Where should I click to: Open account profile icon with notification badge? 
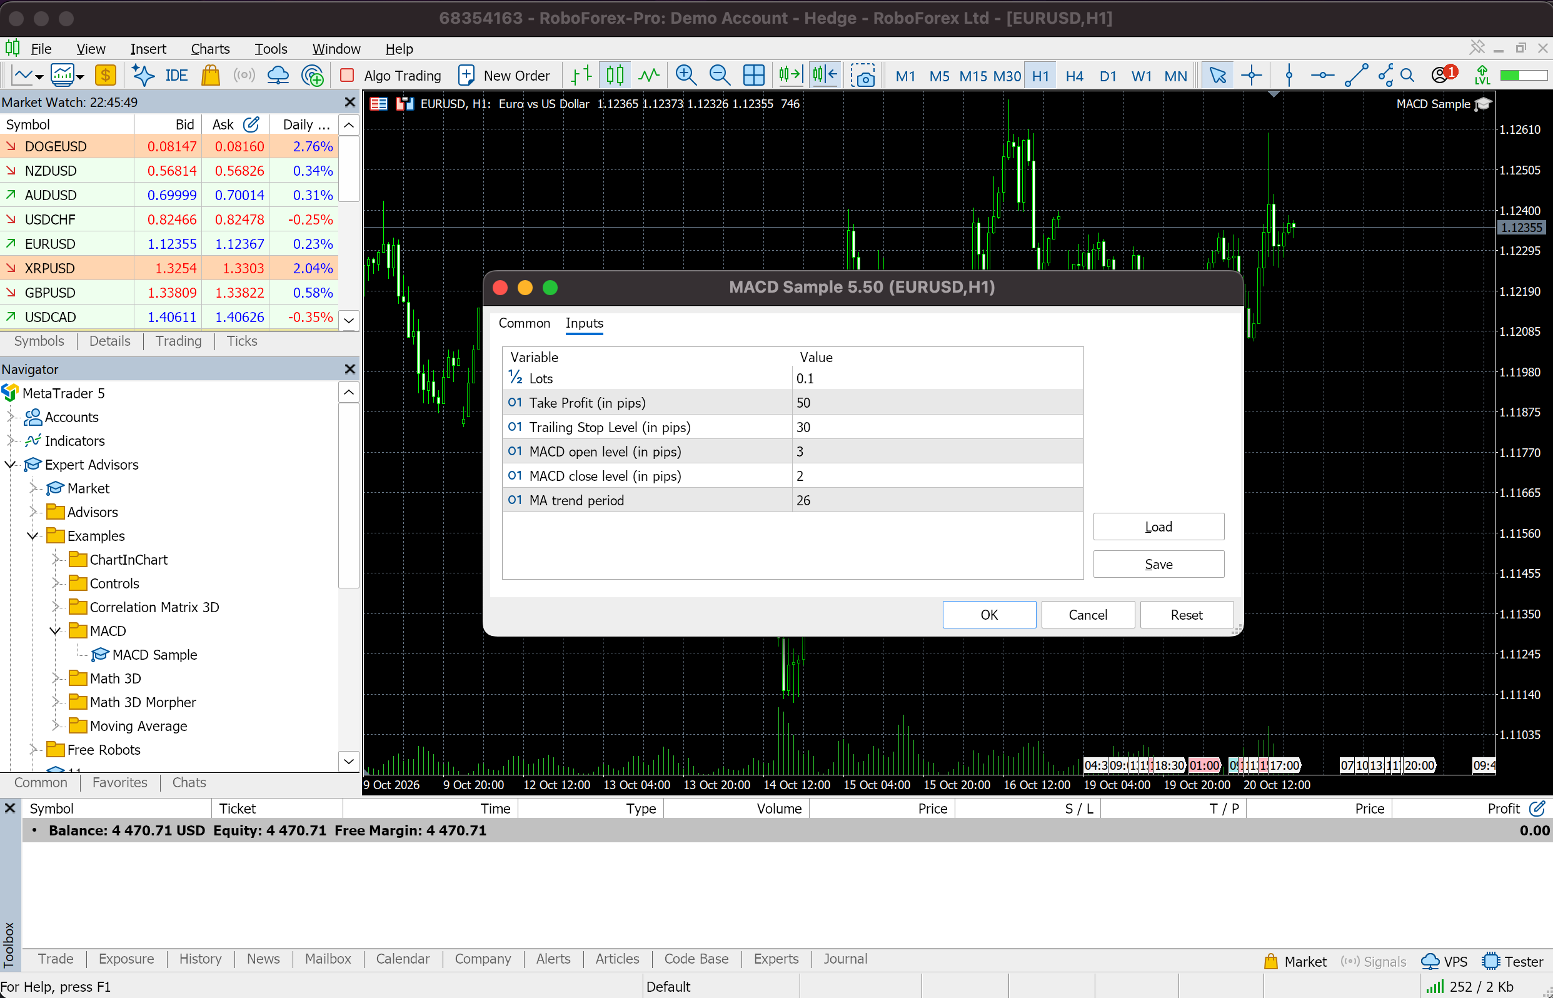pos(1444,74)
